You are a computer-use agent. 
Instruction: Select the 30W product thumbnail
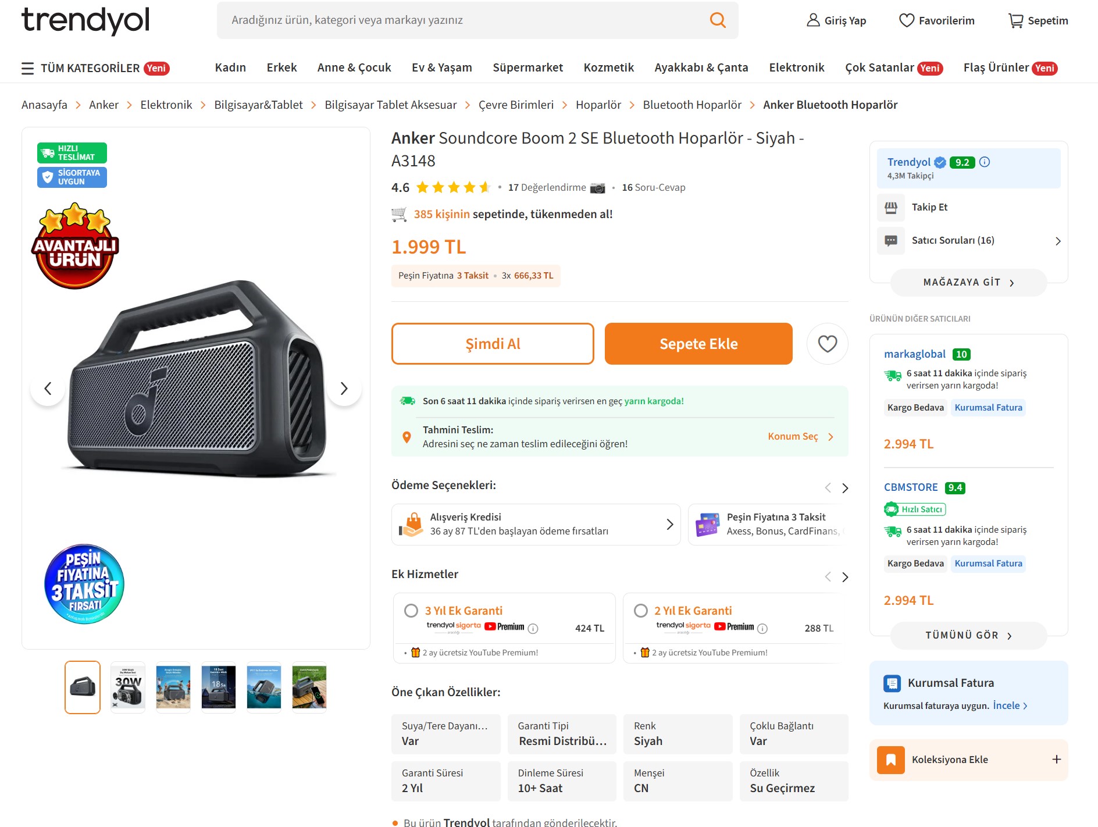click(128, 687)
